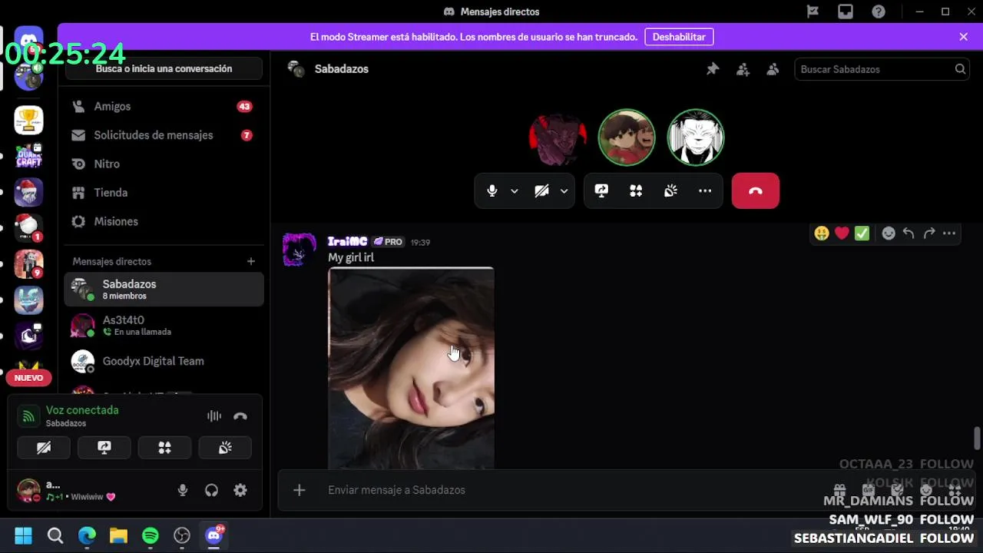Open the Amigos page
Image resolution: width=983 pixels, height=553 pixels.
(164, 107)
